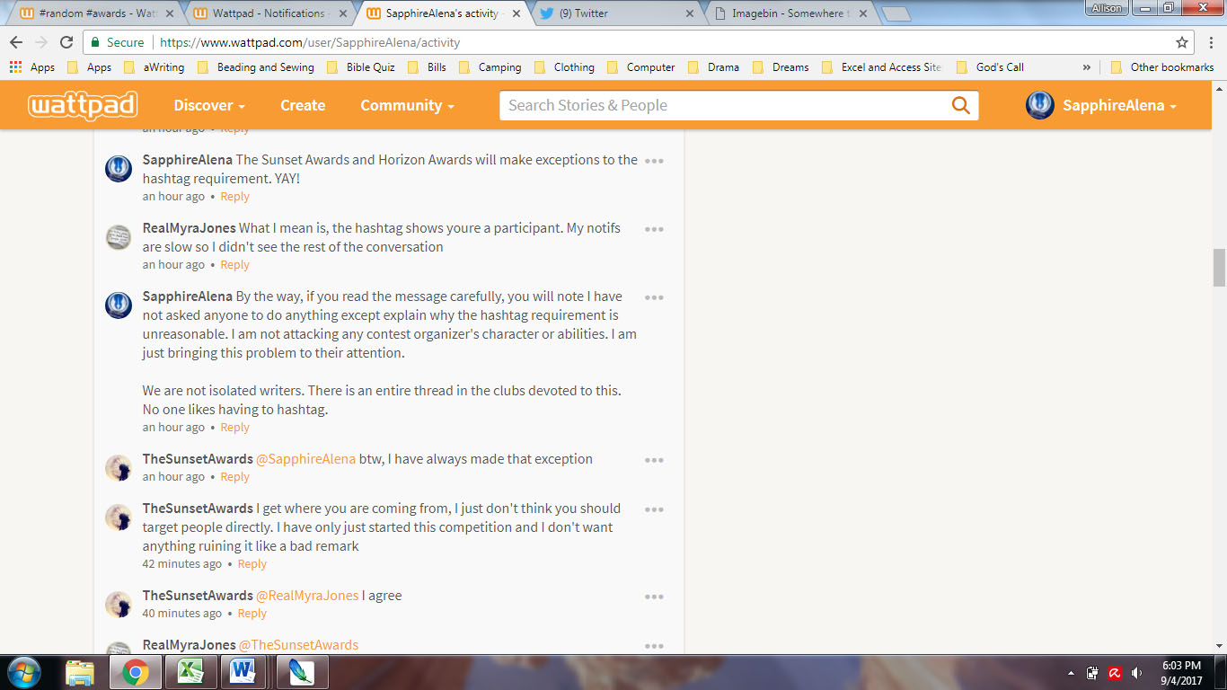
Task: Open the @TheSunsetAwards mention link
Action: click(x=298, y=645)
